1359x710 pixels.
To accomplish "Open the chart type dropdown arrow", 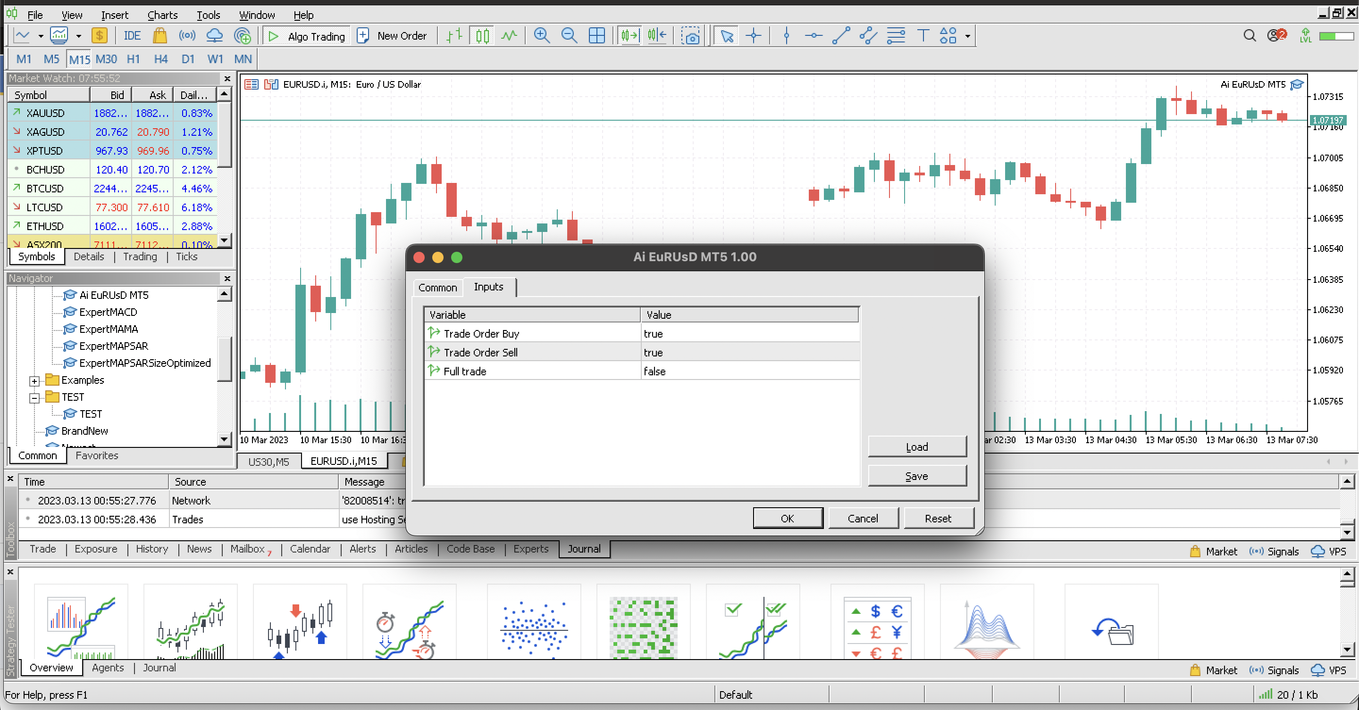I will [x=41, y=36].
